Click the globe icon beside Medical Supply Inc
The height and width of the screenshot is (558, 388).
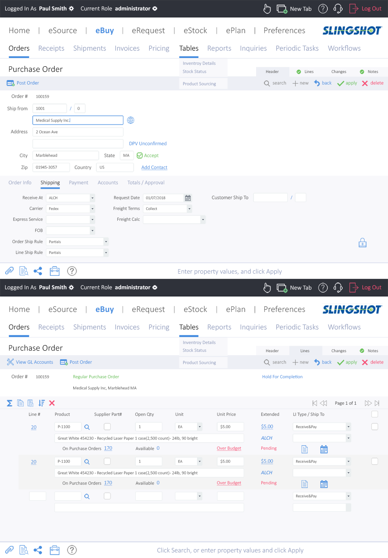point(130,120)
